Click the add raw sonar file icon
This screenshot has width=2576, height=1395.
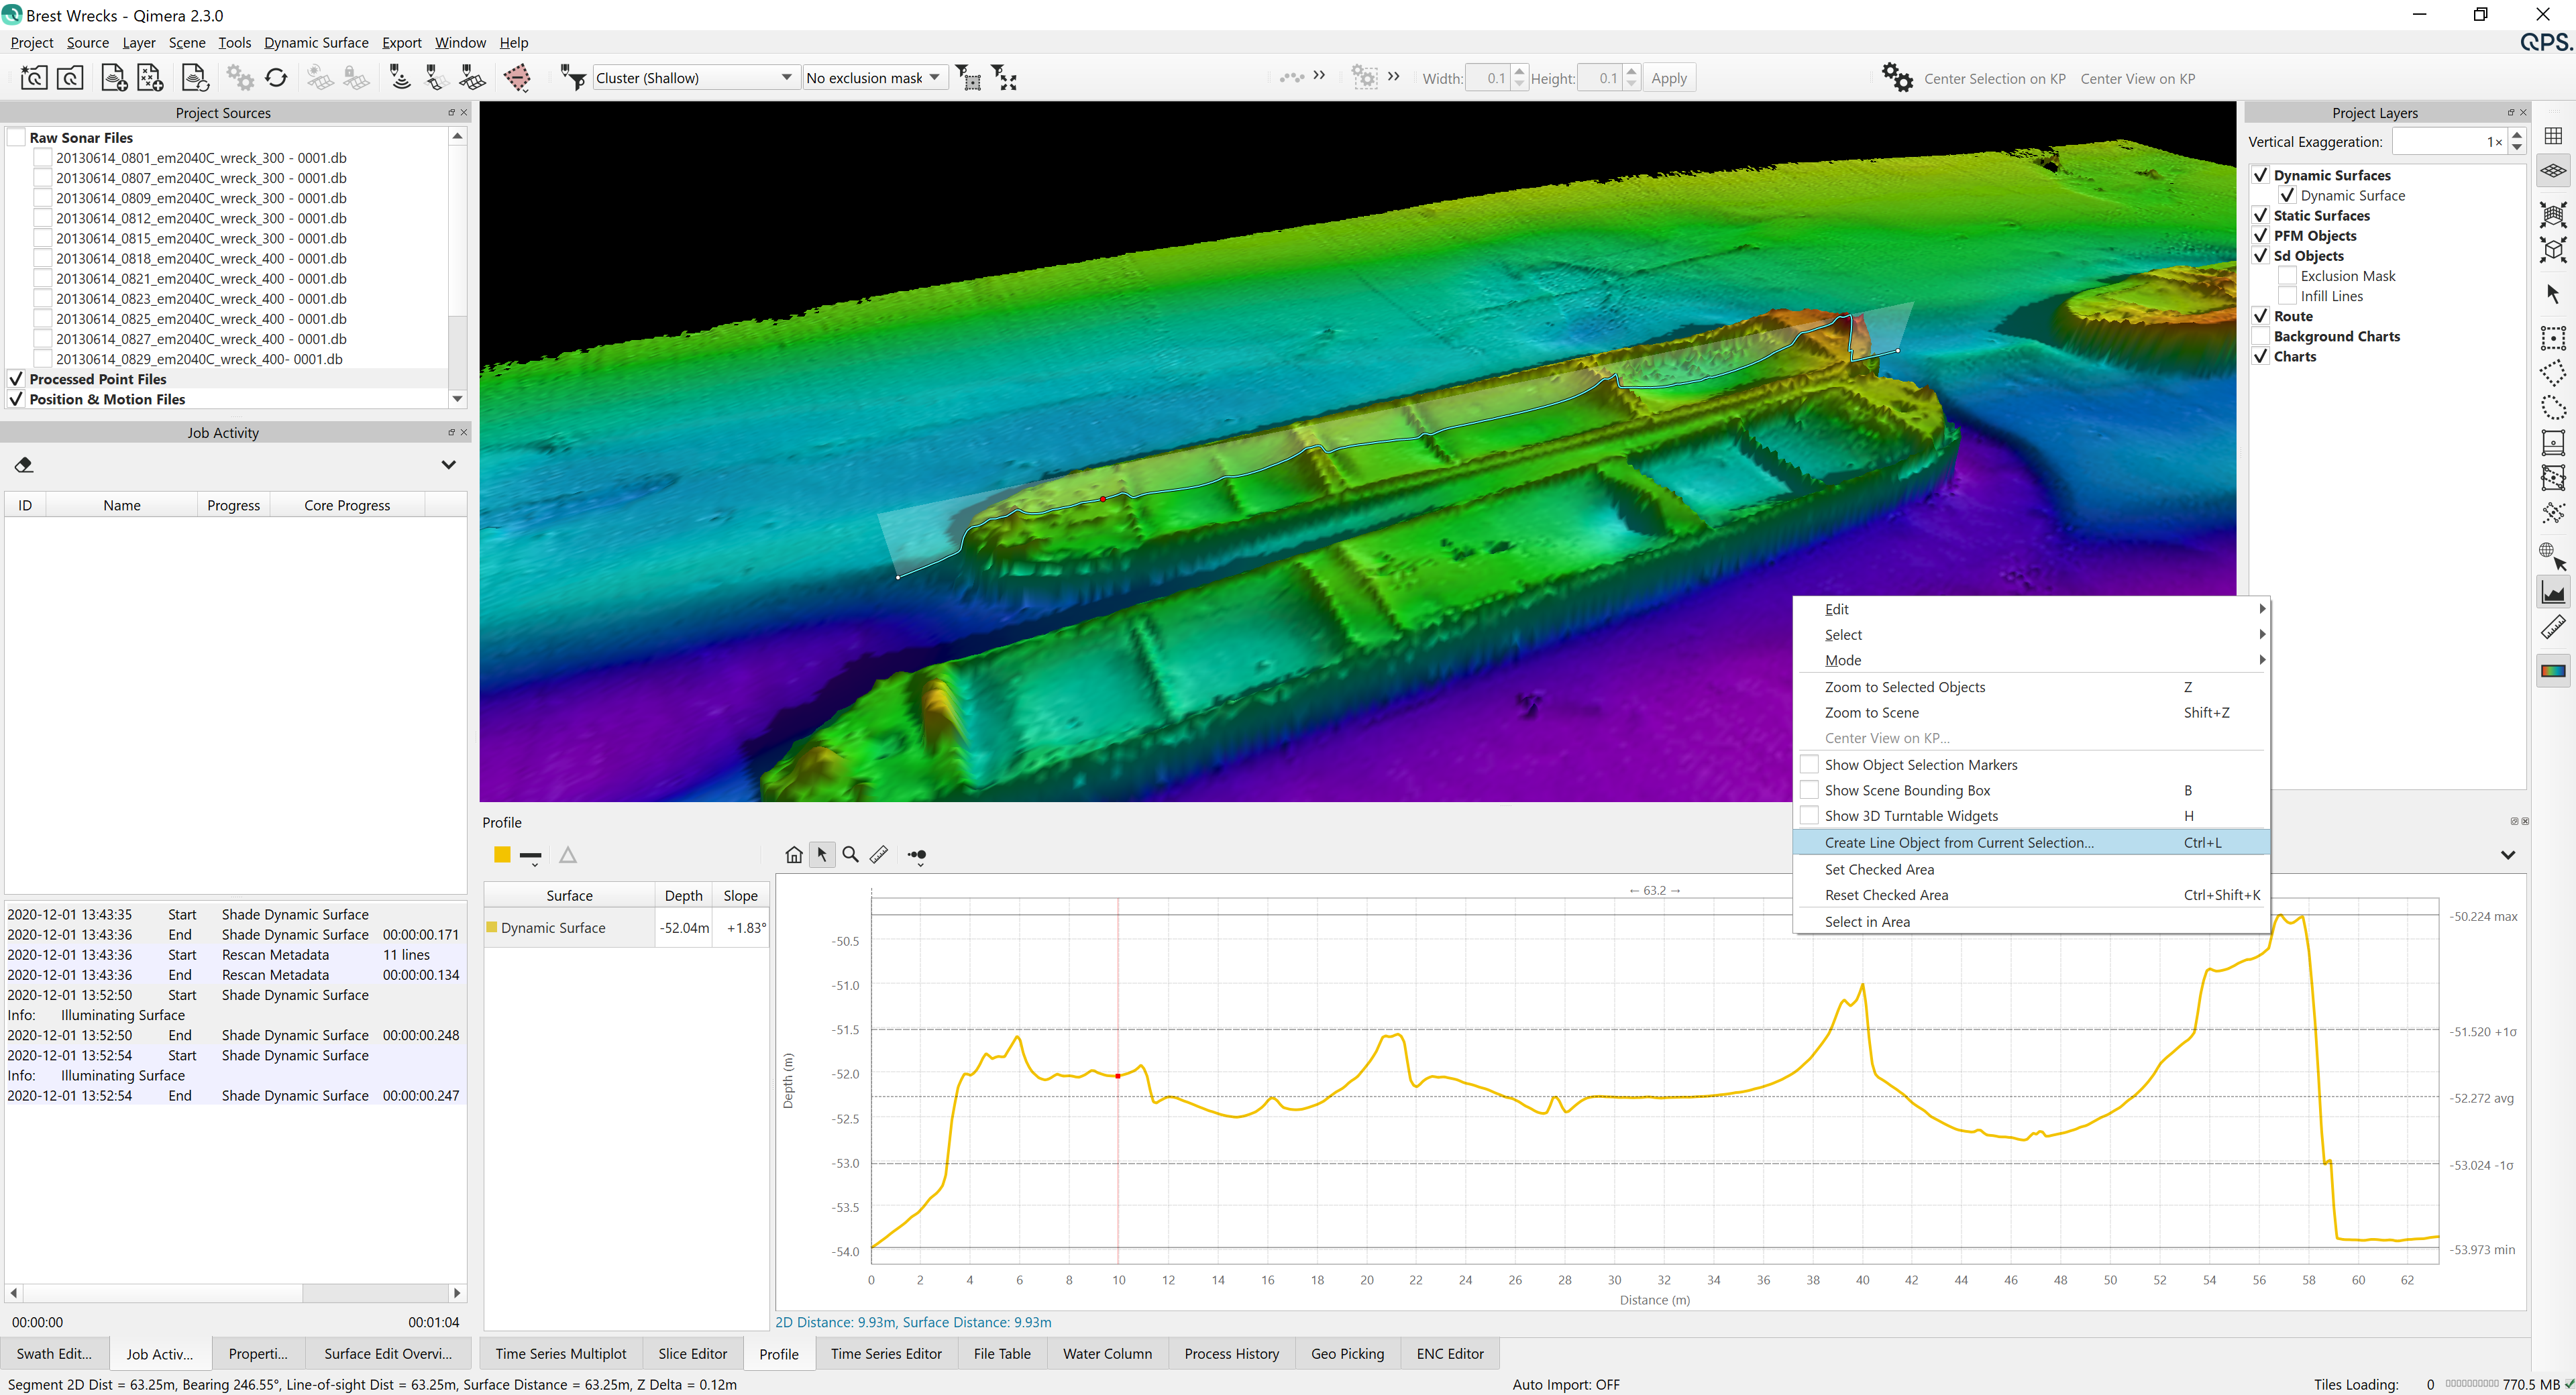pyautogui.click(x=113, y=78)
